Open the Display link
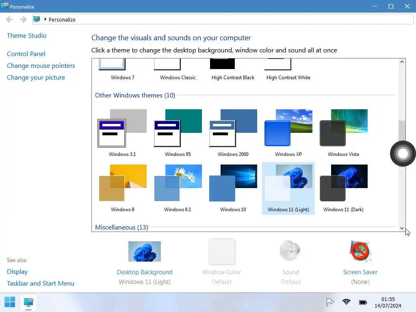 17,272
